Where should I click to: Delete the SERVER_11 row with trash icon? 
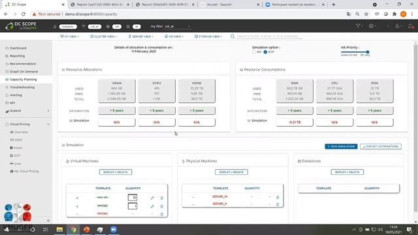click(278, 204)
